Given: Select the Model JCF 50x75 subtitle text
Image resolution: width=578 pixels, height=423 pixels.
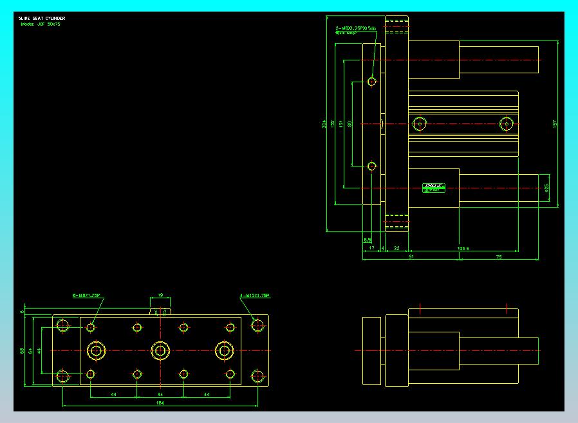Looking at the screenshot, I should pyautogui.click(x=41, y=24).
